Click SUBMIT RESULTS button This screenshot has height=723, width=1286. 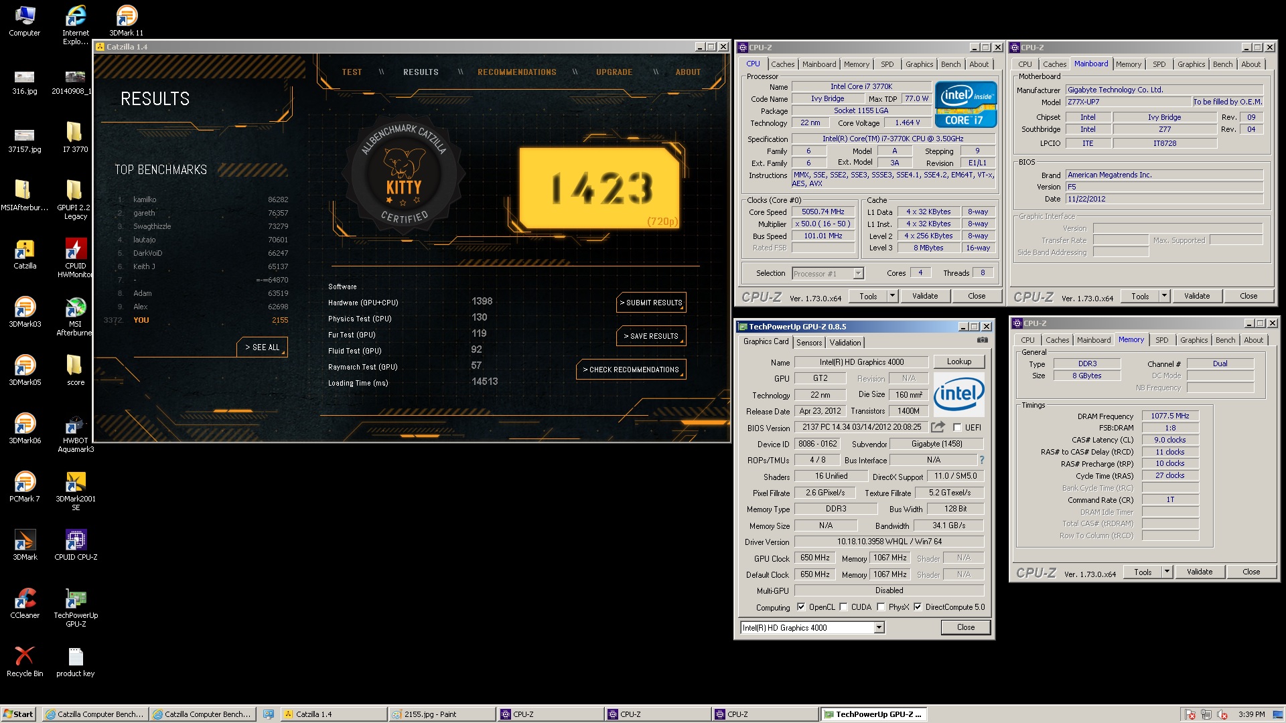[651, 303]
